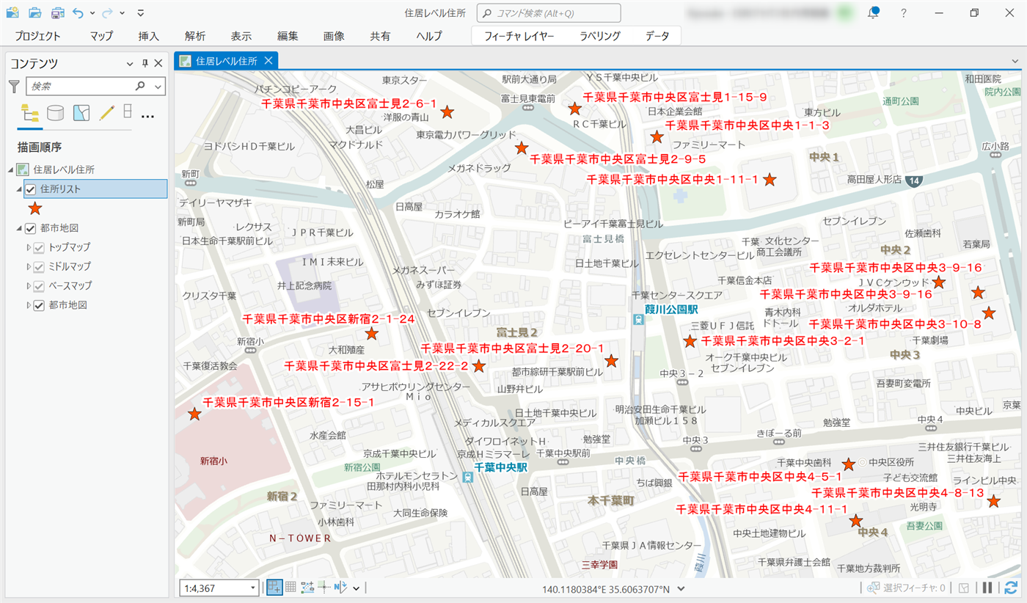The height and width of the screenshot is (603, 1027).
Task: Click the Contents pane 検索 search box
Action: click(x=81, y=87)
